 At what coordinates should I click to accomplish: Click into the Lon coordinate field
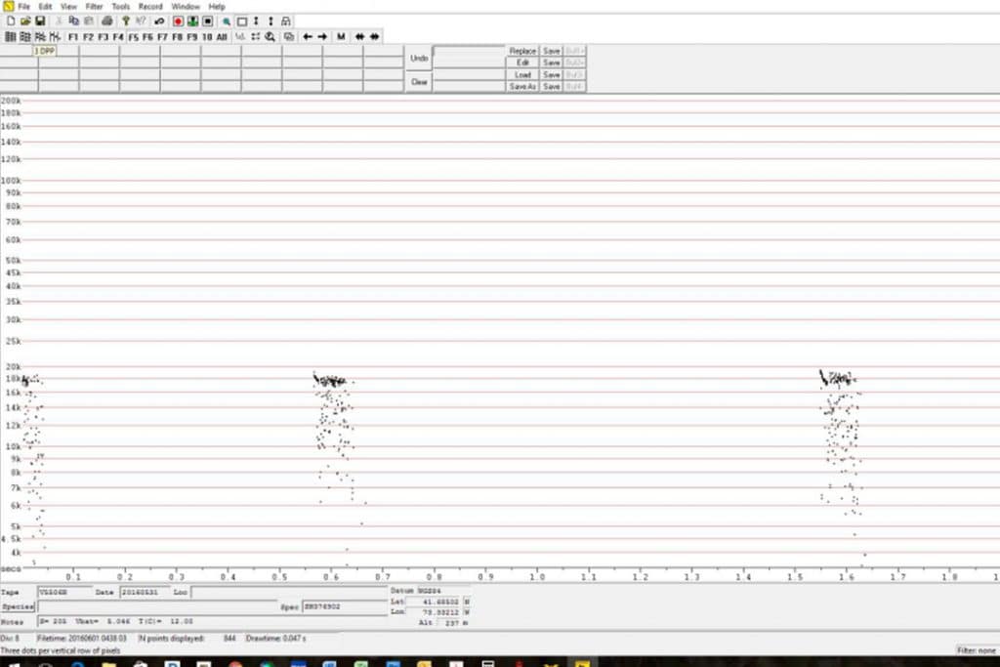435,612
